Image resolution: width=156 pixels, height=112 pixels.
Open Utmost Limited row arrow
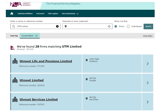click(147, 83)
